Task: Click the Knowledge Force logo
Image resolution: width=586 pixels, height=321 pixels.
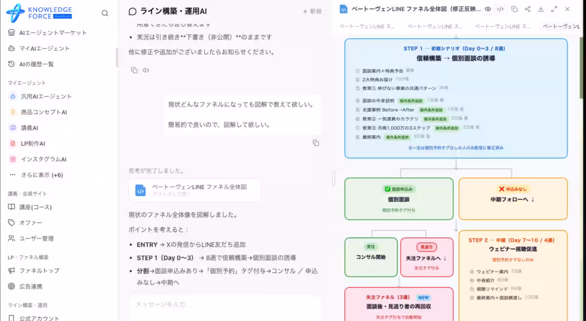Action: pyautogui.click(x=39, y=13)
